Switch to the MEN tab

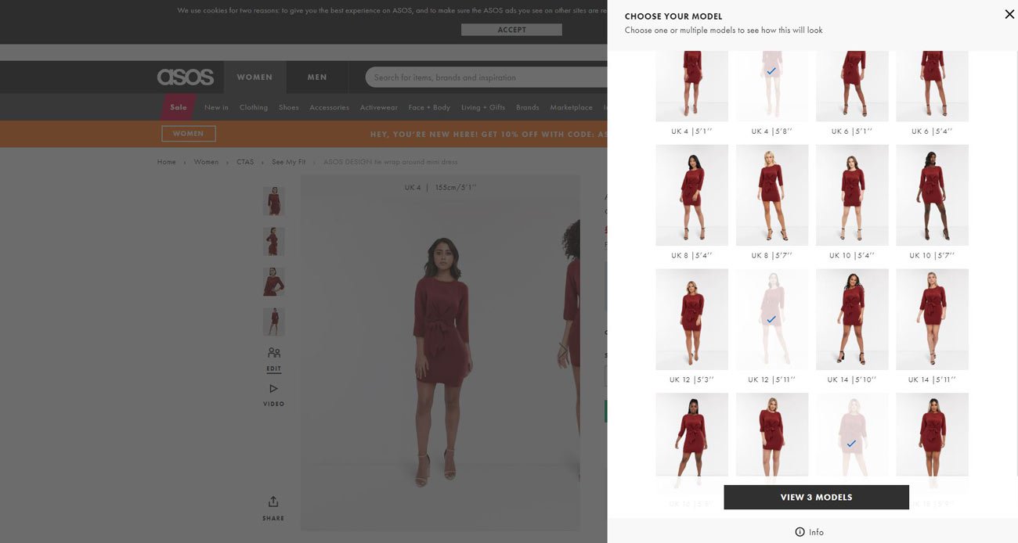point(318,76)
